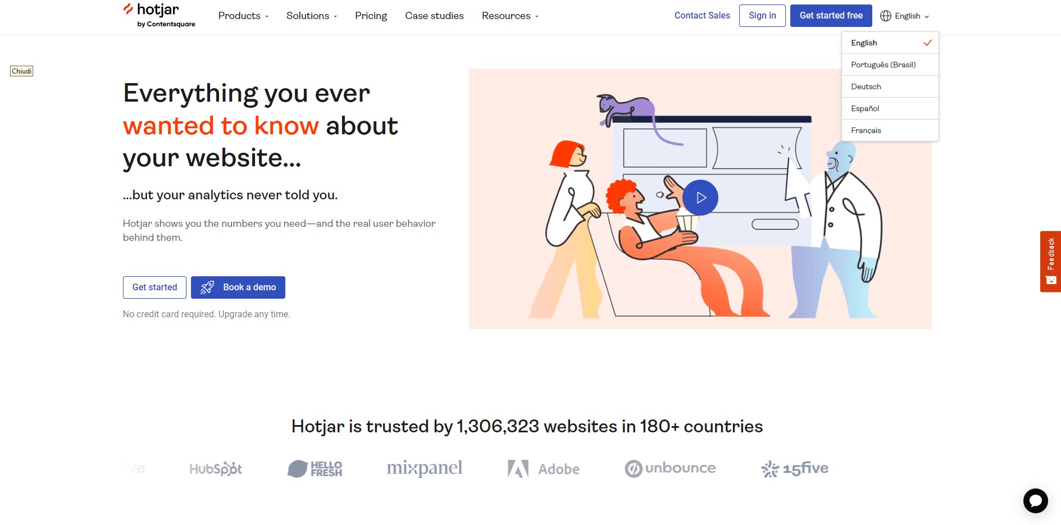Click the mixpanel logo
This screenshot has width=1061, height=525.
(425, 468)
